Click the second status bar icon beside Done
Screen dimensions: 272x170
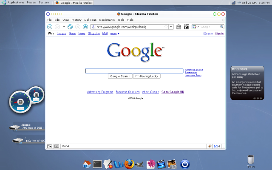57,146
